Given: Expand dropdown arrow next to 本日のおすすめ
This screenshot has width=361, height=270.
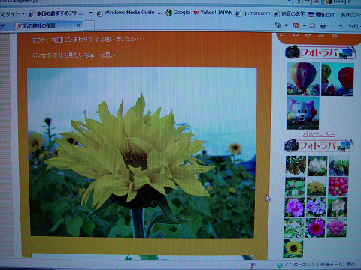Looking at the screenshot, I should [x=90, y=13].
